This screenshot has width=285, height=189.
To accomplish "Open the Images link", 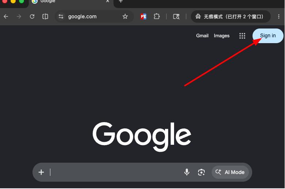I will point(222,36).
